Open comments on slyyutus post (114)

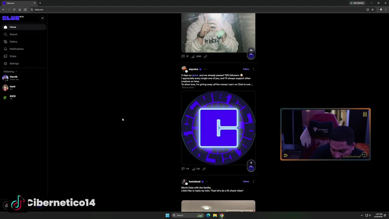tap(185, 169)
